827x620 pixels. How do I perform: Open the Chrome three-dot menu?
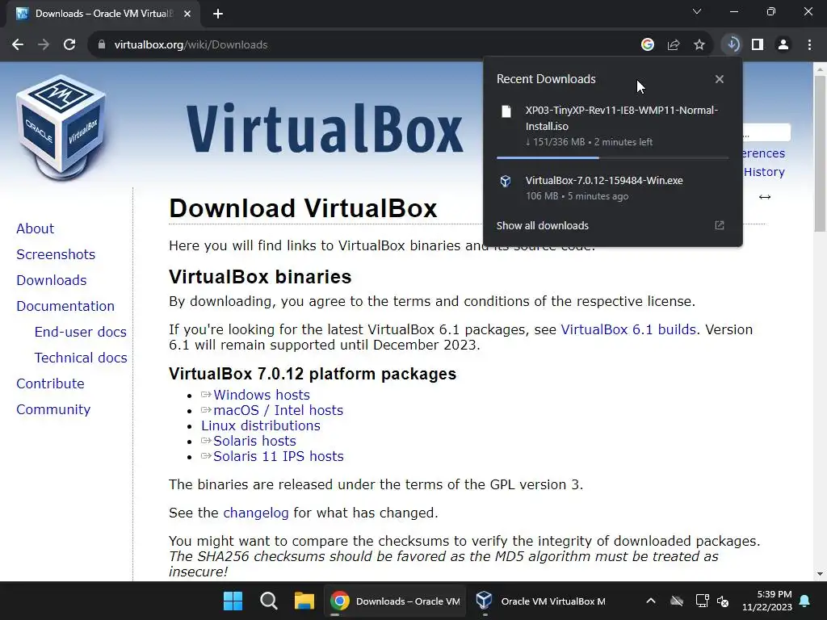coord(809,45)
